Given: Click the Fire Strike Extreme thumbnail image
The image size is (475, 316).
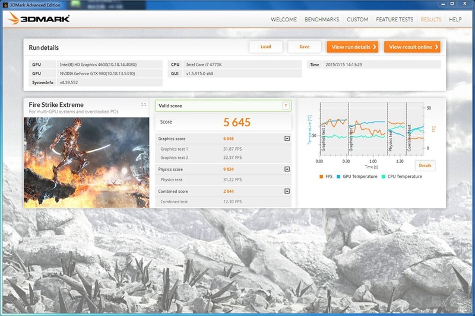Looking at the screenshot, I should click(x=86, y=162).
